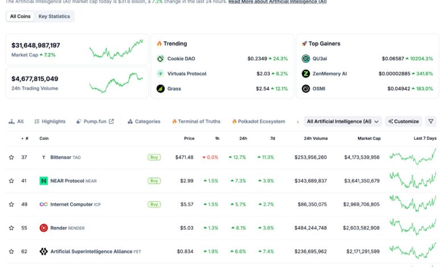444x267 pixels.
Task: Open Polkadot Ecosystem category
Action: (258, 122)
